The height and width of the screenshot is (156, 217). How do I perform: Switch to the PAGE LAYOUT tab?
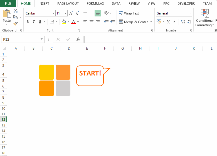68,3
